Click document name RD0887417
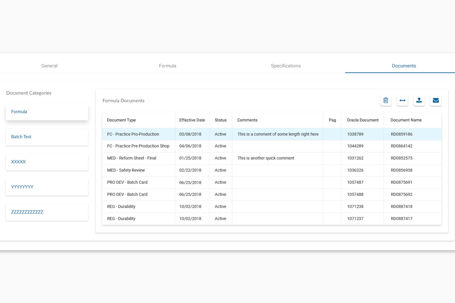Image resolution: width=455 pixels, height=303 pixels. click(402, 219)
